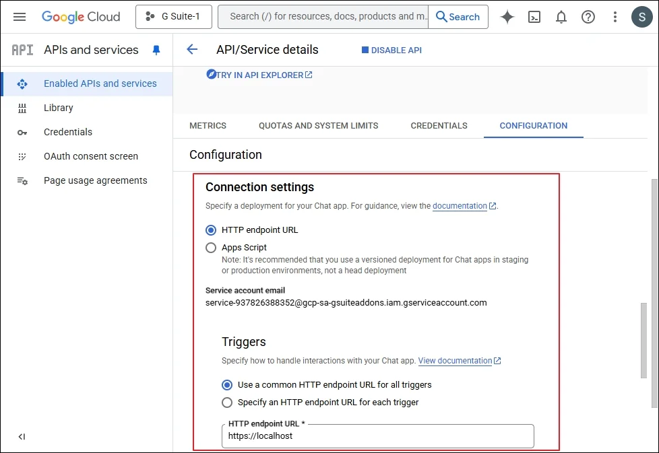
Task: Click the compass icon for API Explorer
Action: click(212, 74)
